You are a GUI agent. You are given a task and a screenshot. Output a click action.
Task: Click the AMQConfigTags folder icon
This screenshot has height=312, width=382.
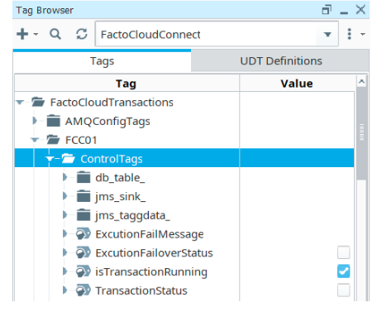click(x=53, y=121)
